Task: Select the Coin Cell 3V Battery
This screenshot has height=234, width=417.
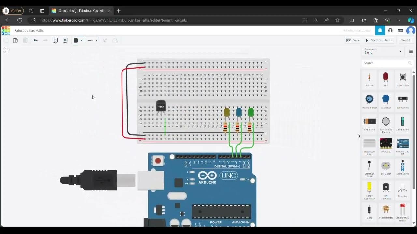Action: [x=386, y=124]
